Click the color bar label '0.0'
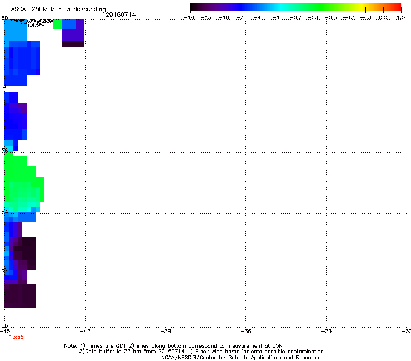 coord(383,18)
